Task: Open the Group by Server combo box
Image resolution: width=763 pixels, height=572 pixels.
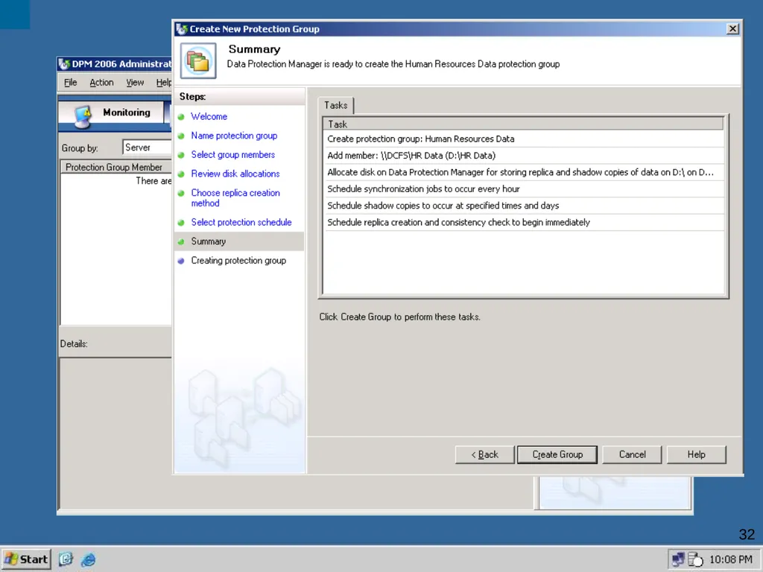Action: [147, 147]
